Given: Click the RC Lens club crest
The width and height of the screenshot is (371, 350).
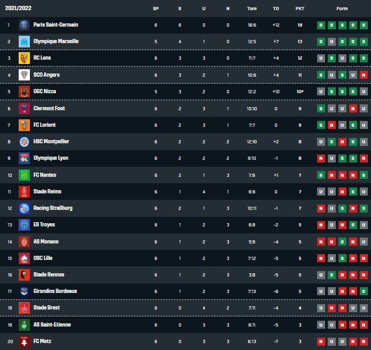Looking at the screenshot, I should (24, 58).
